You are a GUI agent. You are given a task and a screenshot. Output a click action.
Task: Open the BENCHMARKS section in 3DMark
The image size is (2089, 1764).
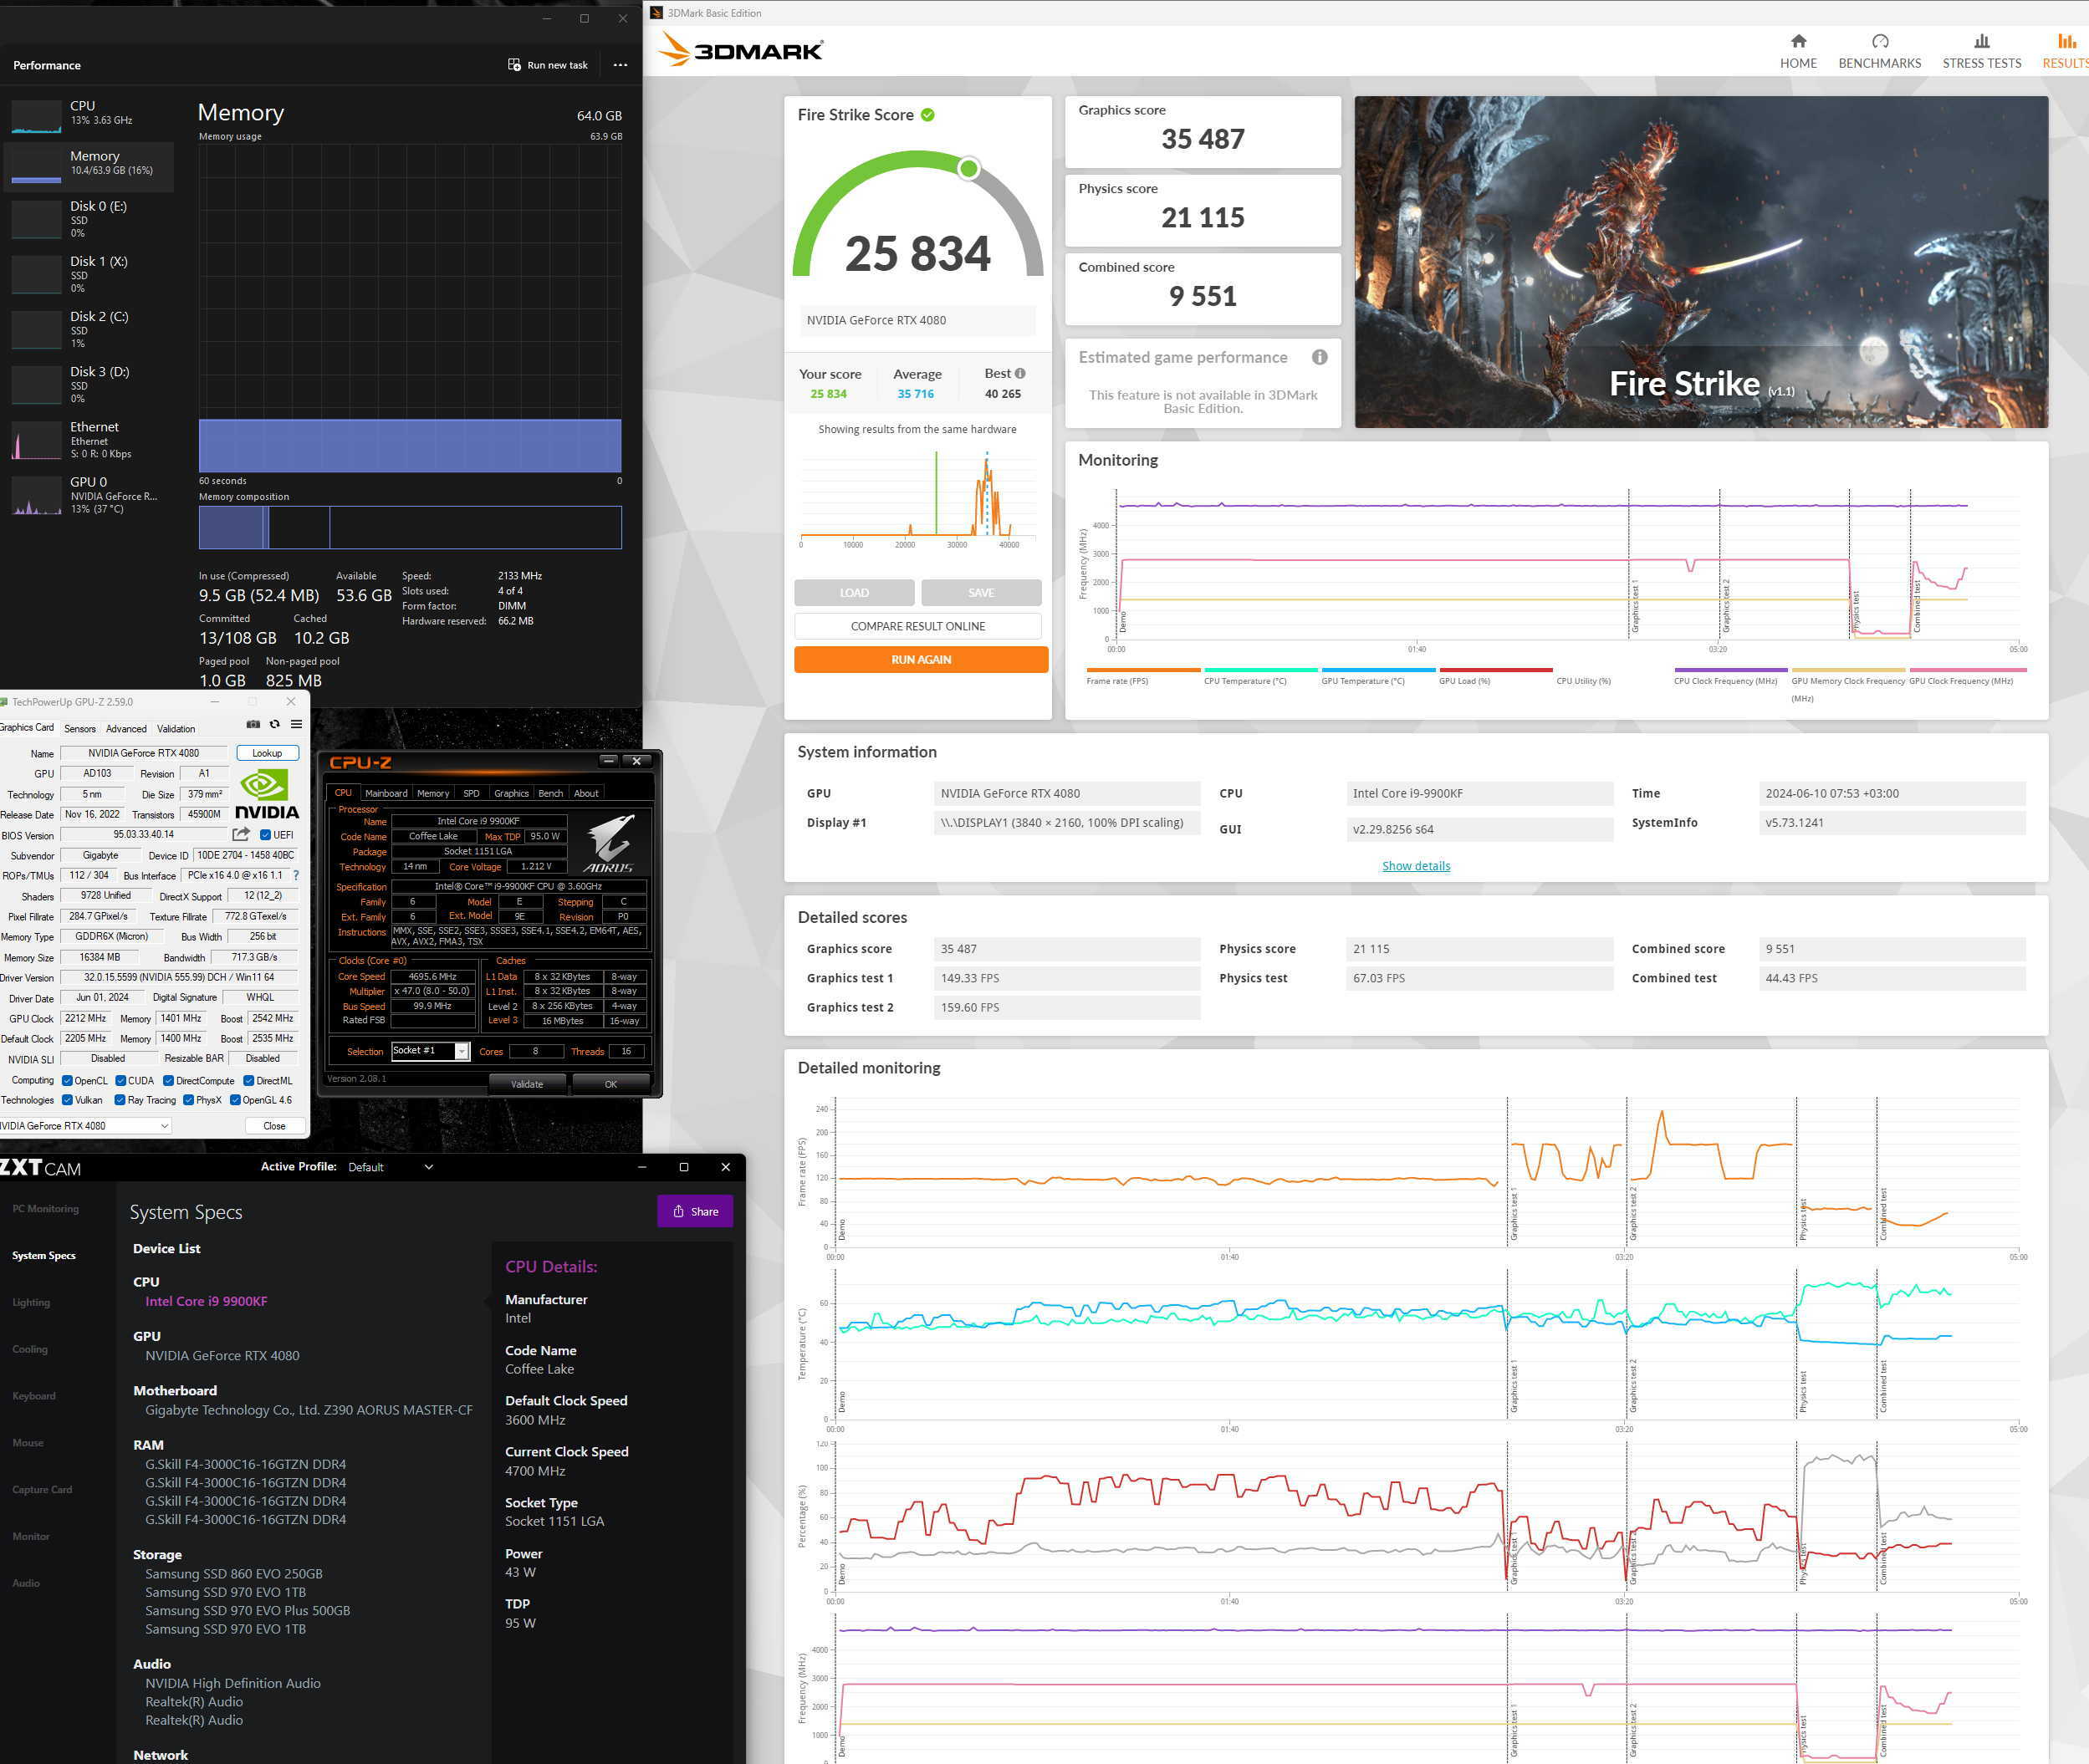point(1879,52)
